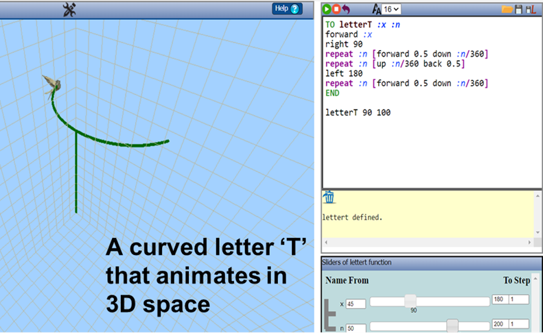
Task: Click the x slider handle at 90
Action: [410, 301]
